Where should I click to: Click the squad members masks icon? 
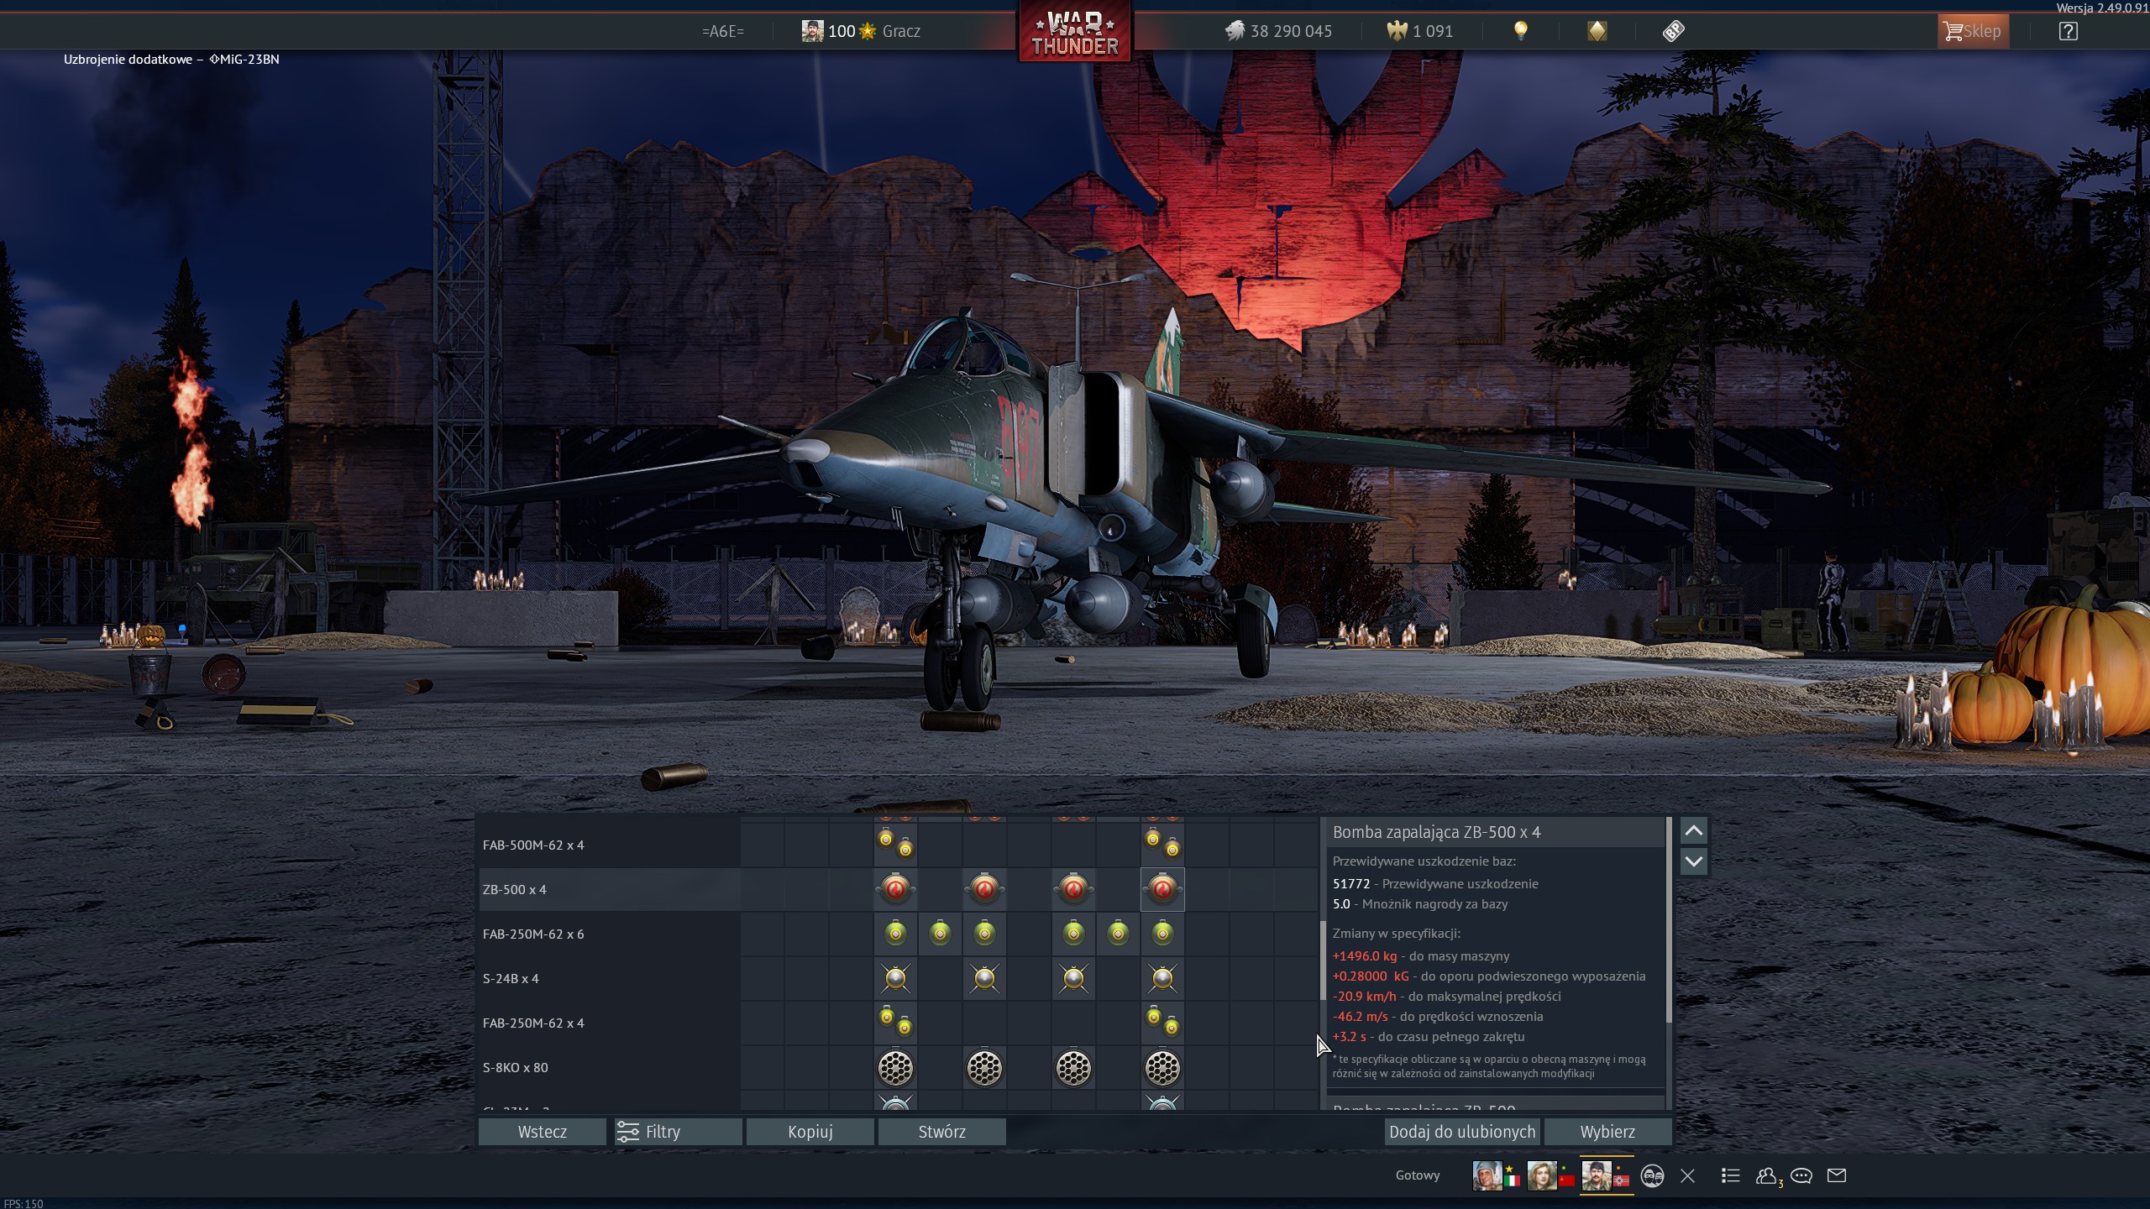coord(1652,1175)
